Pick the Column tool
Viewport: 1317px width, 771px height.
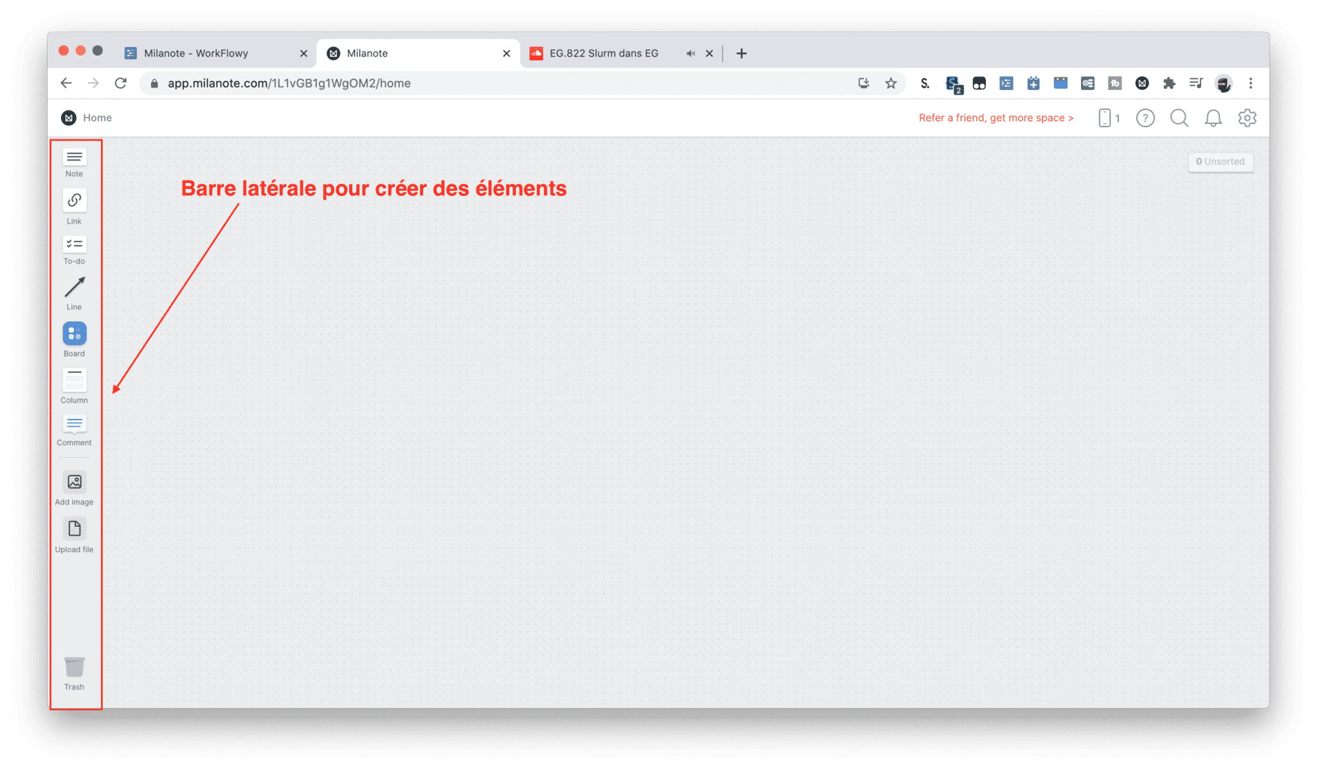pos(74,386)
